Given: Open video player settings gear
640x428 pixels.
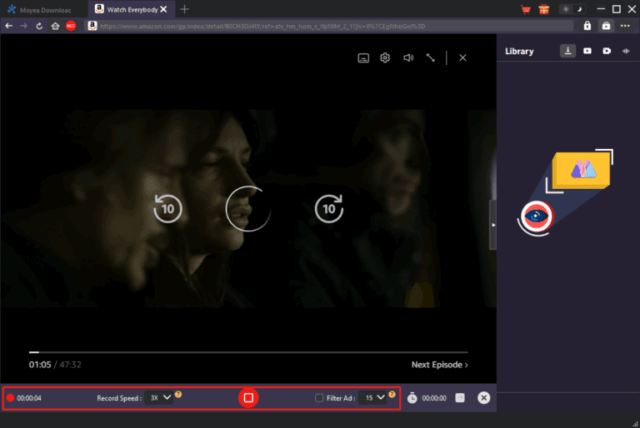Looking at the screenshot, I should (386, 57).
